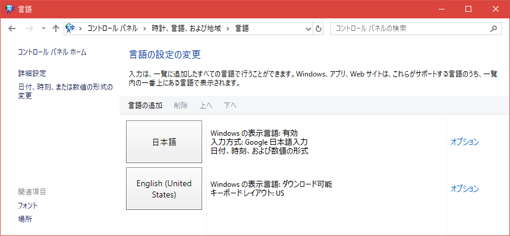Click 時計、言語、および地域 in the breadcrumb
This screenshot has width=510, height=236.
tap(187, 28)
